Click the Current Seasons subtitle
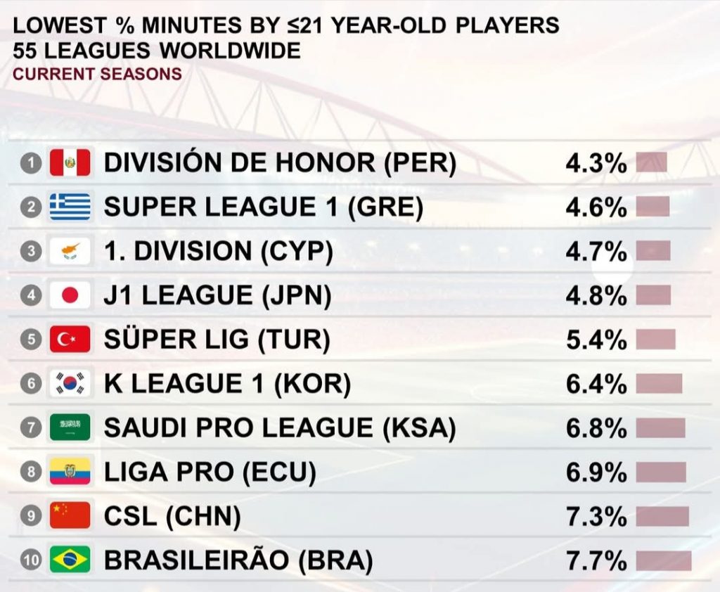 [x=97, y=74]
